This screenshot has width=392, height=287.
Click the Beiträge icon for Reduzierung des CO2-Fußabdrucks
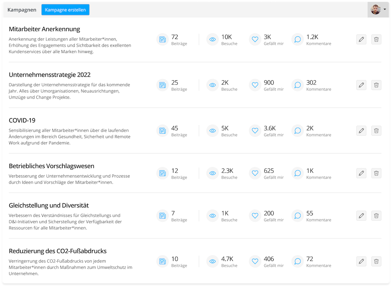pos(162,261)
